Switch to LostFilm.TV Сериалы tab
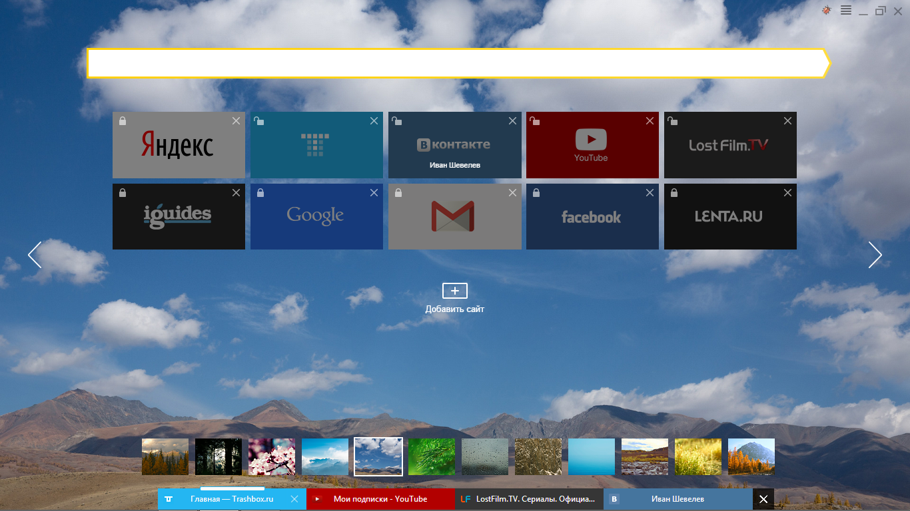This screenshot has width=910, height=511. click(530, 499)
